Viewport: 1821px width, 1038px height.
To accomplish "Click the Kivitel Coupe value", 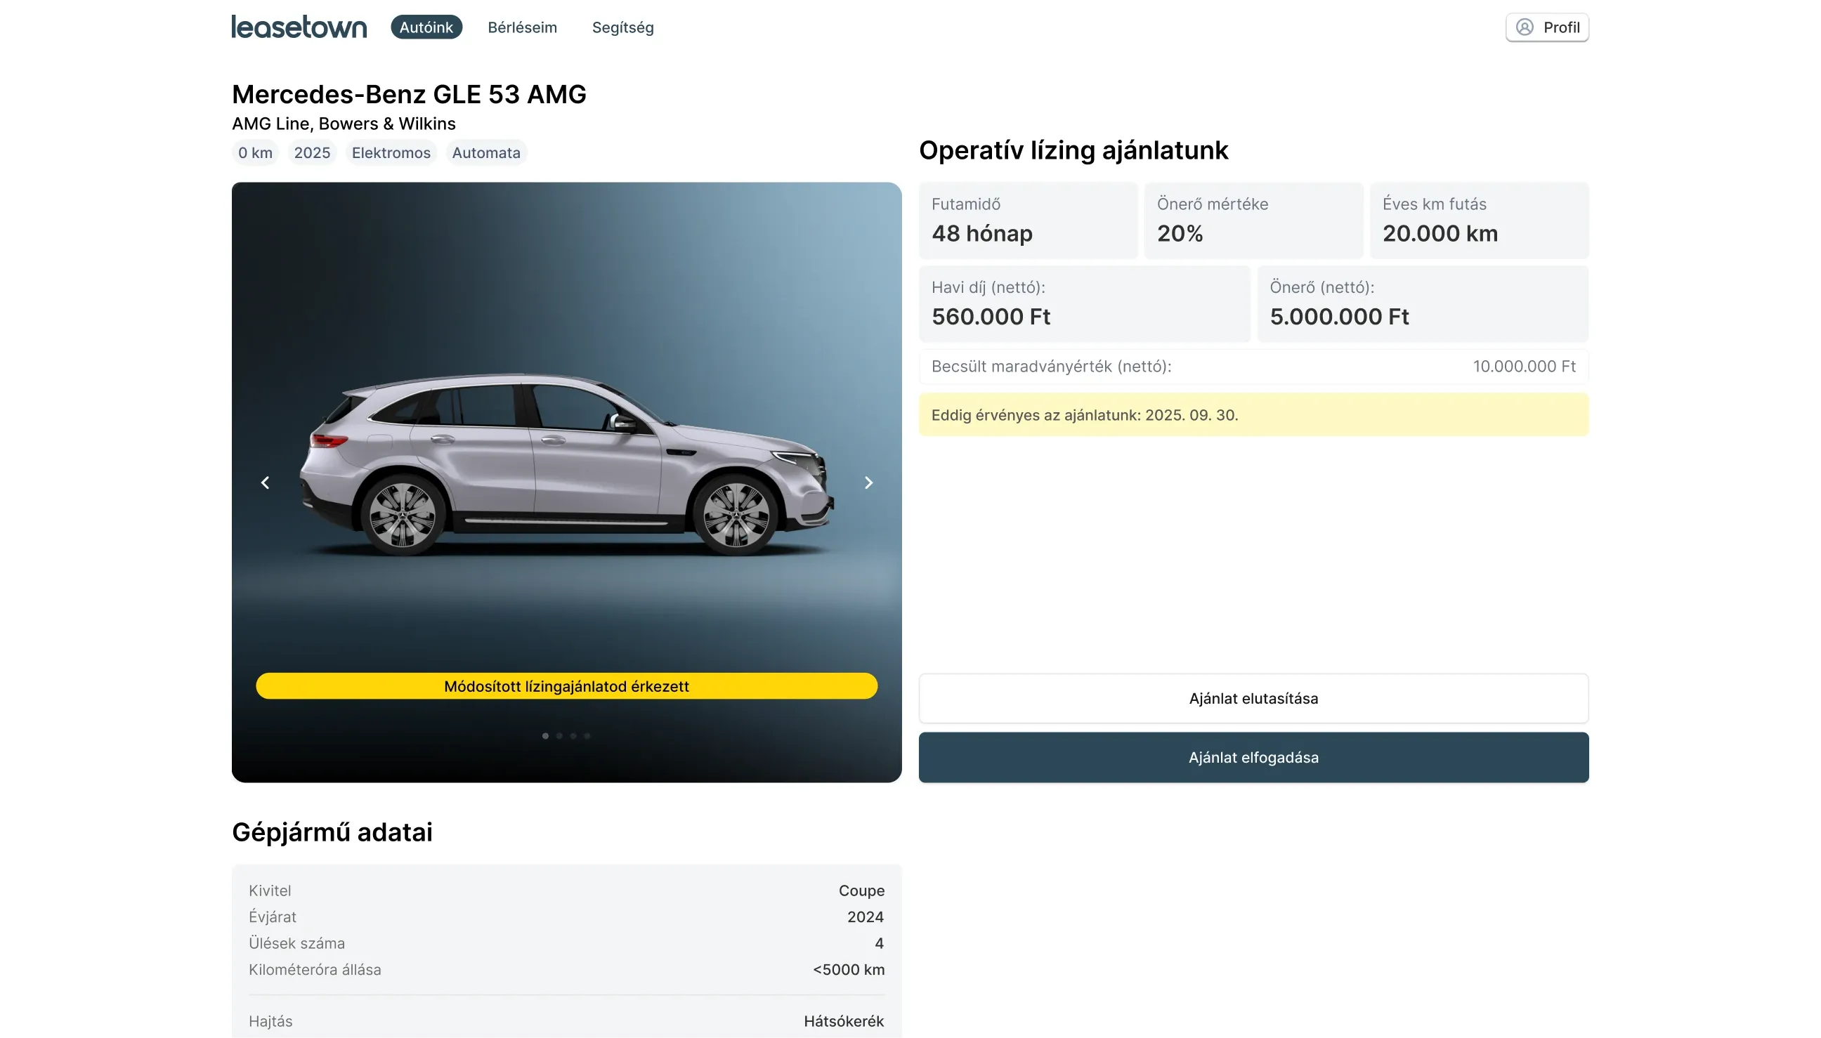I will coord(861,891).
